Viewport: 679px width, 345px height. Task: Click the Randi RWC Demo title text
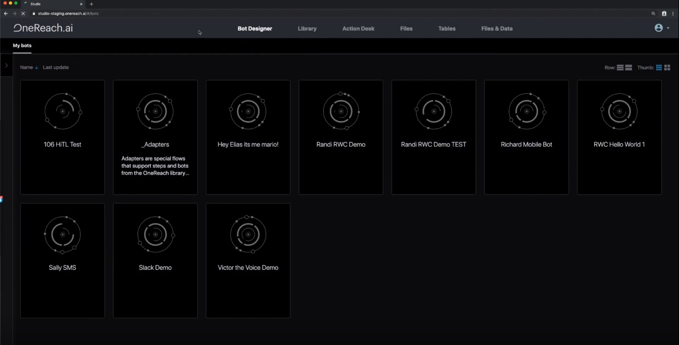point(341,144)
